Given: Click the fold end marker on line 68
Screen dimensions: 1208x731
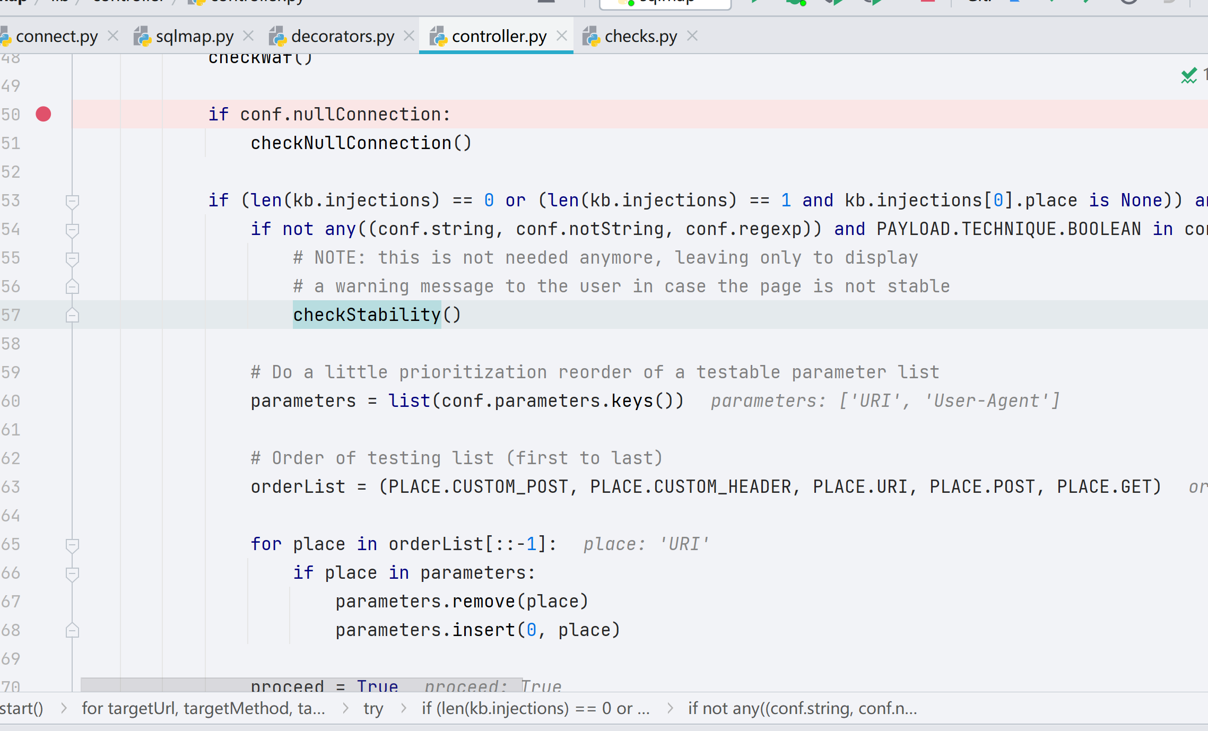Looking at the screenshot, I should [72, 631].
